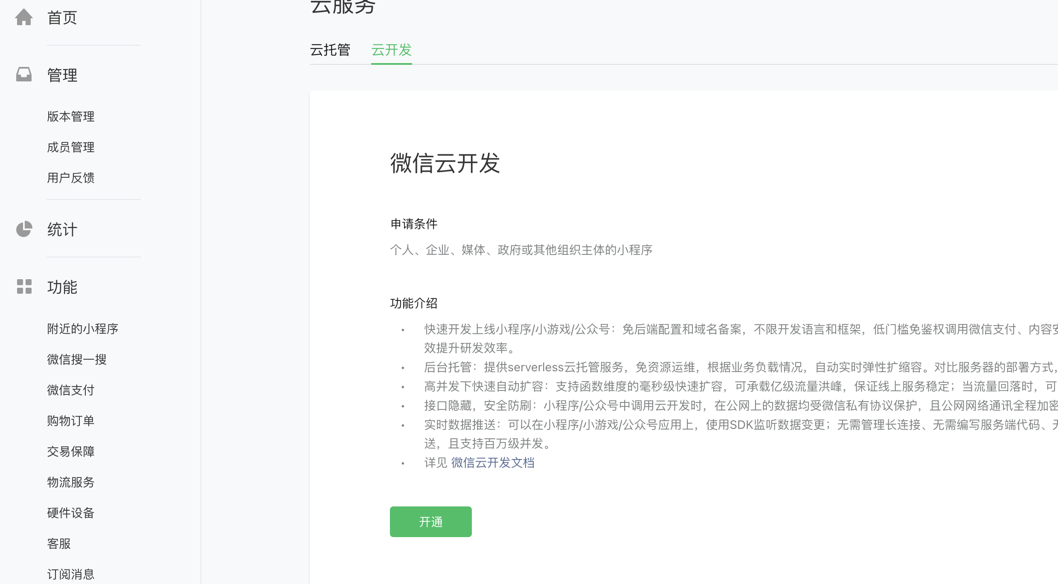Open 附近的小程序 in the sidebar
Screen dimensions: 1058x584
[82, 329]
